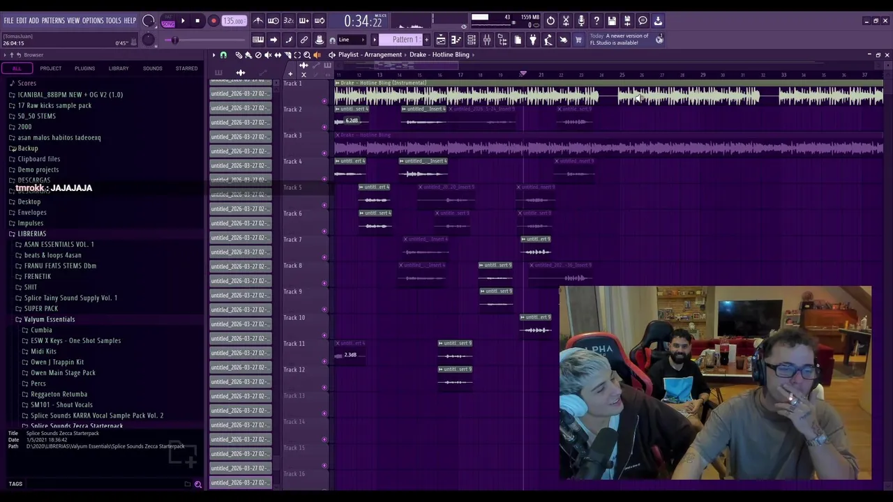893x502 pixels.
Task: Open the channel rack icon
Action: (x=472, y=40)
